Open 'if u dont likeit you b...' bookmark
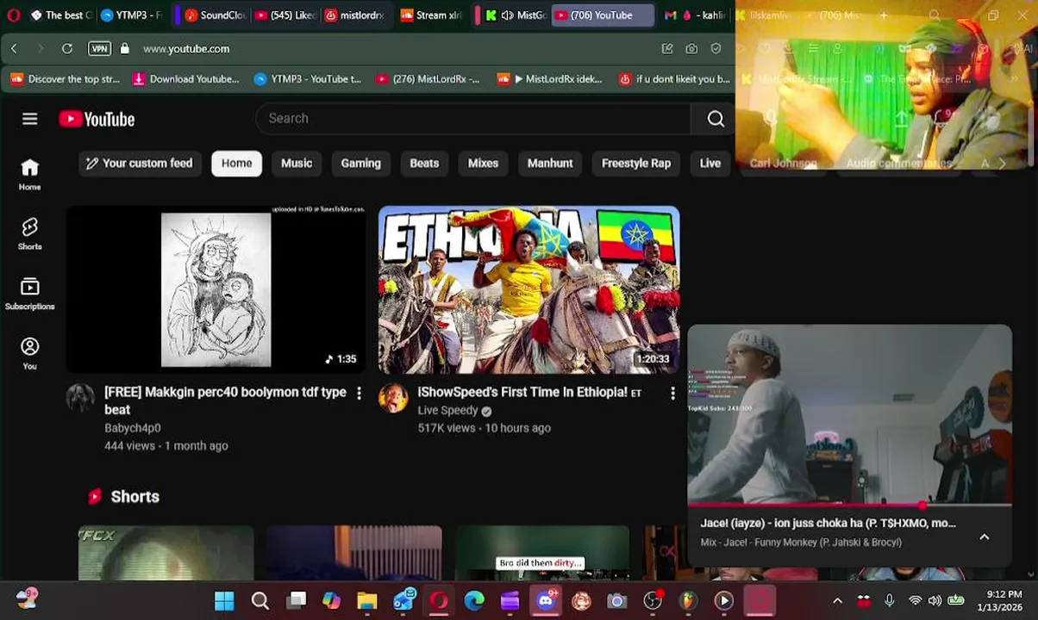This screenshot has width=1038, height=620. (x=674, y=79)
